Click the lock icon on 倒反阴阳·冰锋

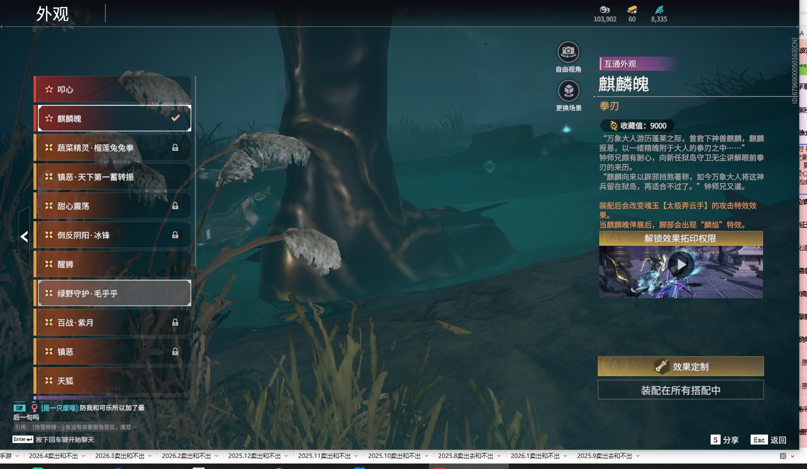(x=175, y=235)
